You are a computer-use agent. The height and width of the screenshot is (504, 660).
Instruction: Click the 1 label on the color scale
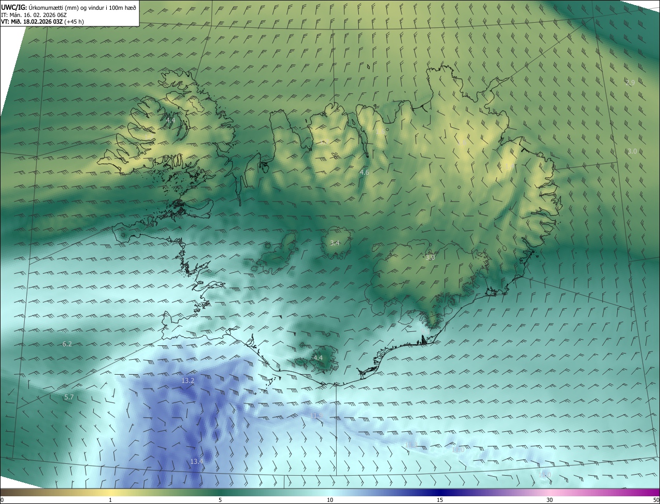(110, 500)
